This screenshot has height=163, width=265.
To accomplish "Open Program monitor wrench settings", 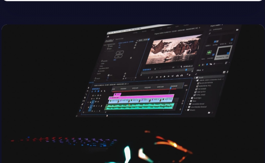I will (x=181, y=67).
